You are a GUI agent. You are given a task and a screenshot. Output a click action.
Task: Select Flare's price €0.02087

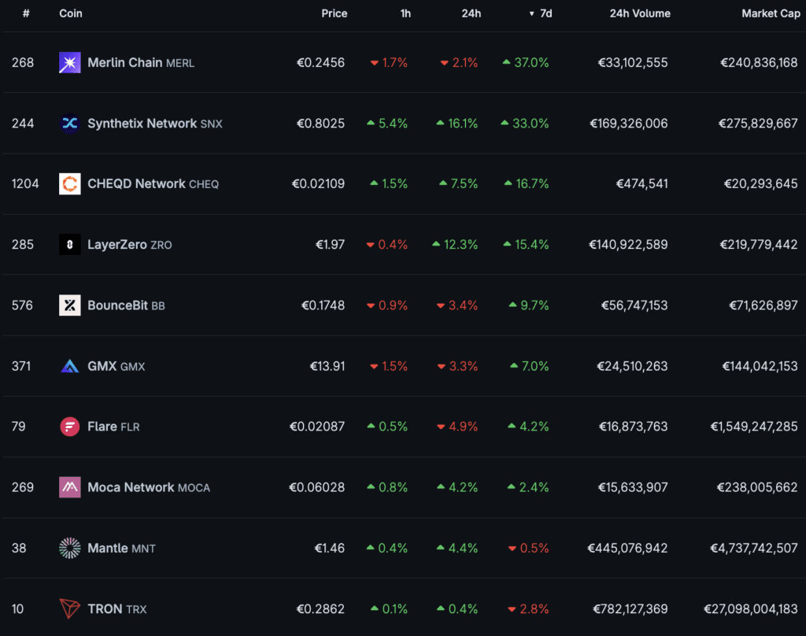click(x=317, y=427)
